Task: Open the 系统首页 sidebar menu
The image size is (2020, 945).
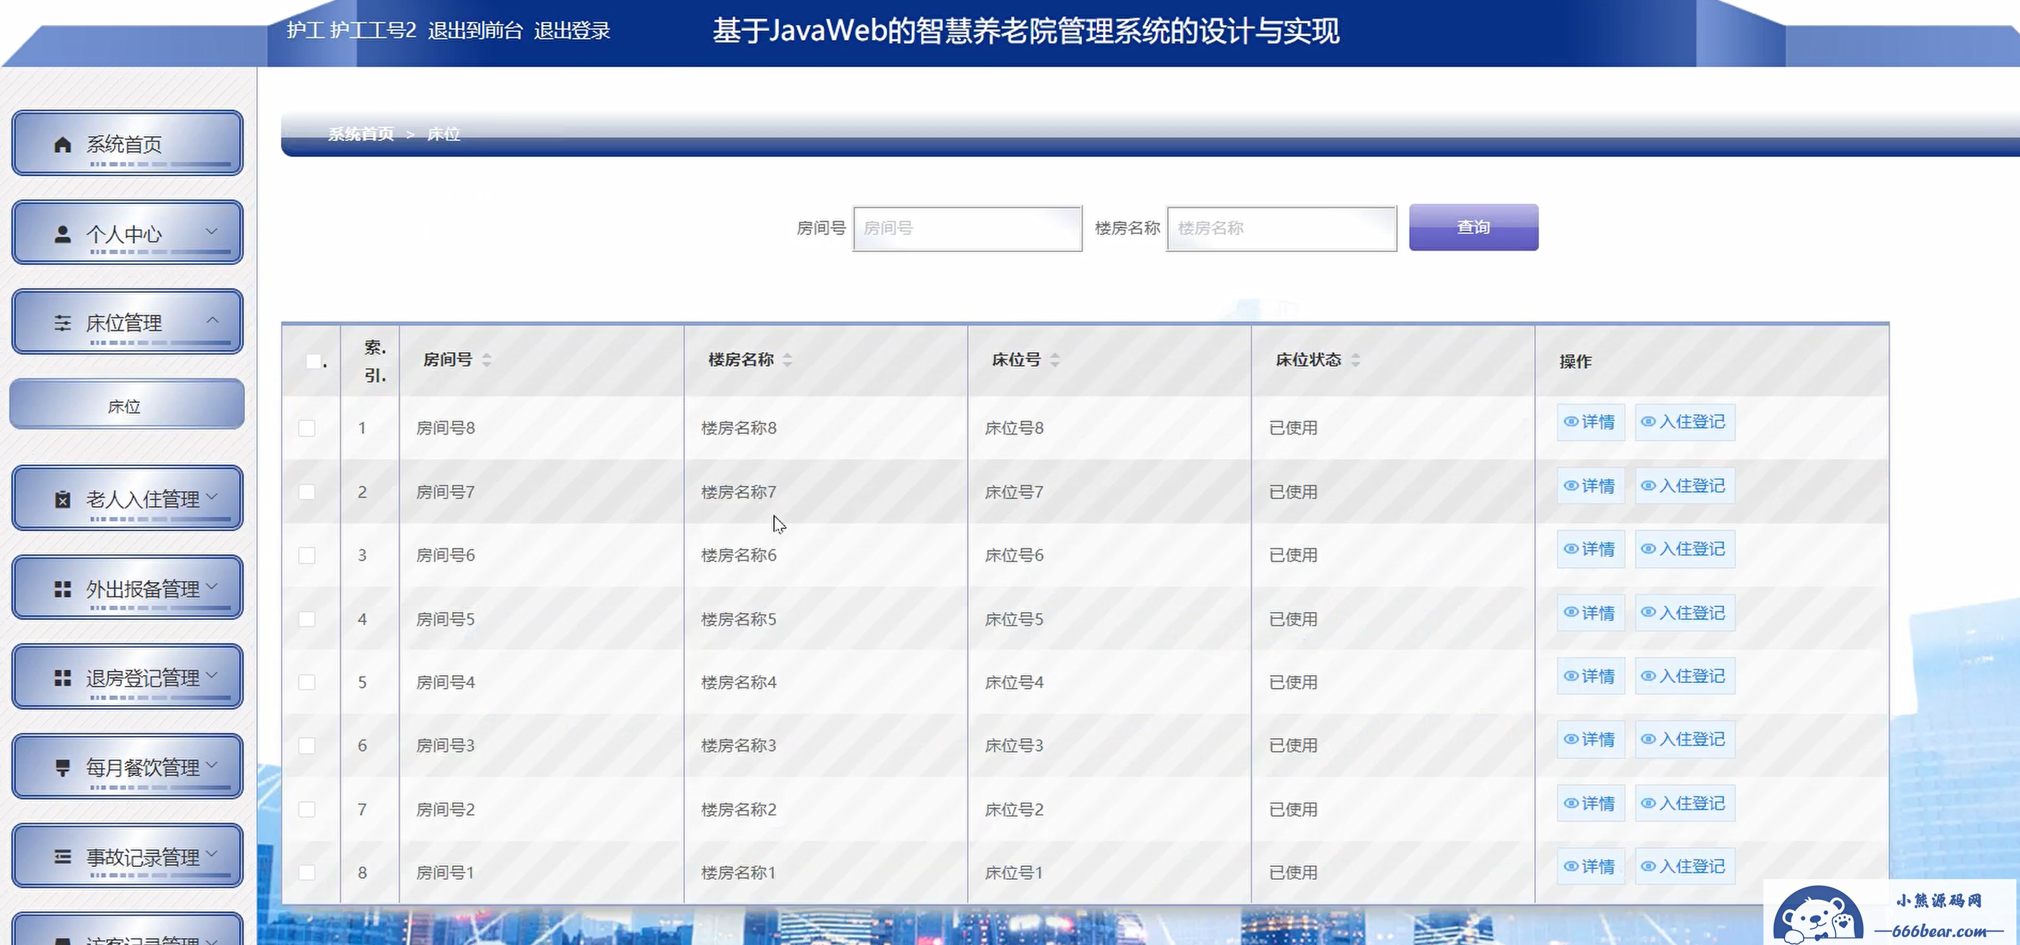Action: coord(128,143)
